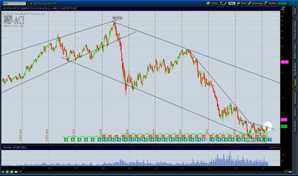The image size is (298, 176).
Task: Toggle the green oval comment icon
Action: coord(16,172)
